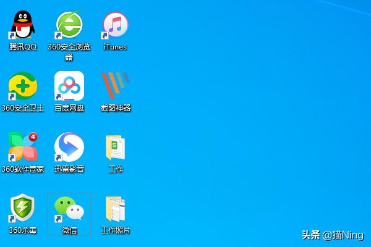Open the Tencent QQ penguin icon
Viewport: 371px width, 247px height.
[x=23, y=25]
